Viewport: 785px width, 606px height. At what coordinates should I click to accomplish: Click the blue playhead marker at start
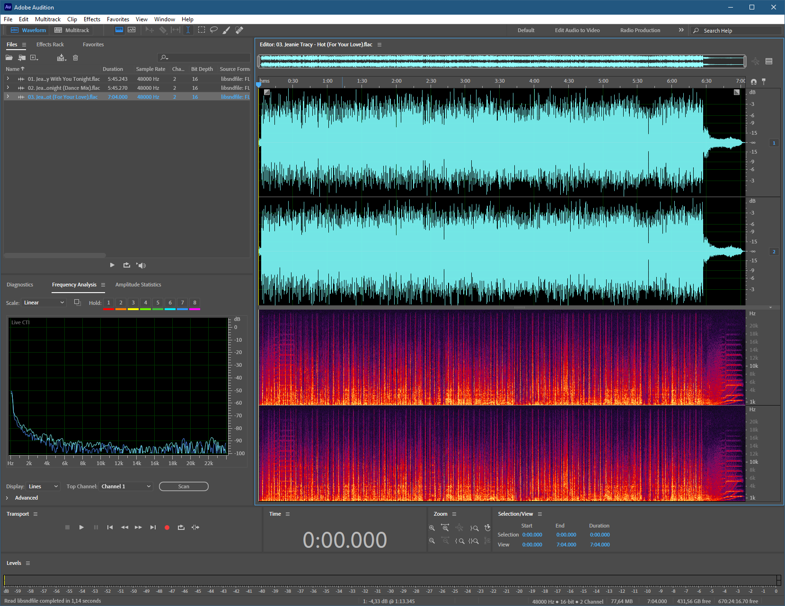click(259, 84)
